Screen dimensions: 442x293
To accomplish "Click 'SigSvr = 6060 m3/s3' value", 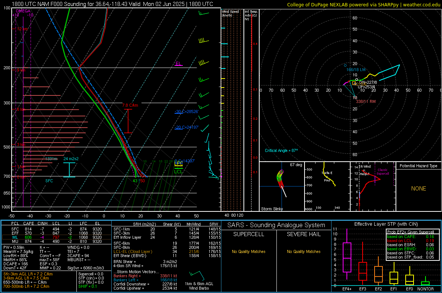I will click(86, 268).
